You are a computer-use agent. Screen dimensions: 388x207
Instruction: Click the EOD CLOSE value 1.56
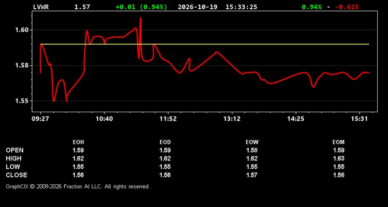click(x=165, y=175)
